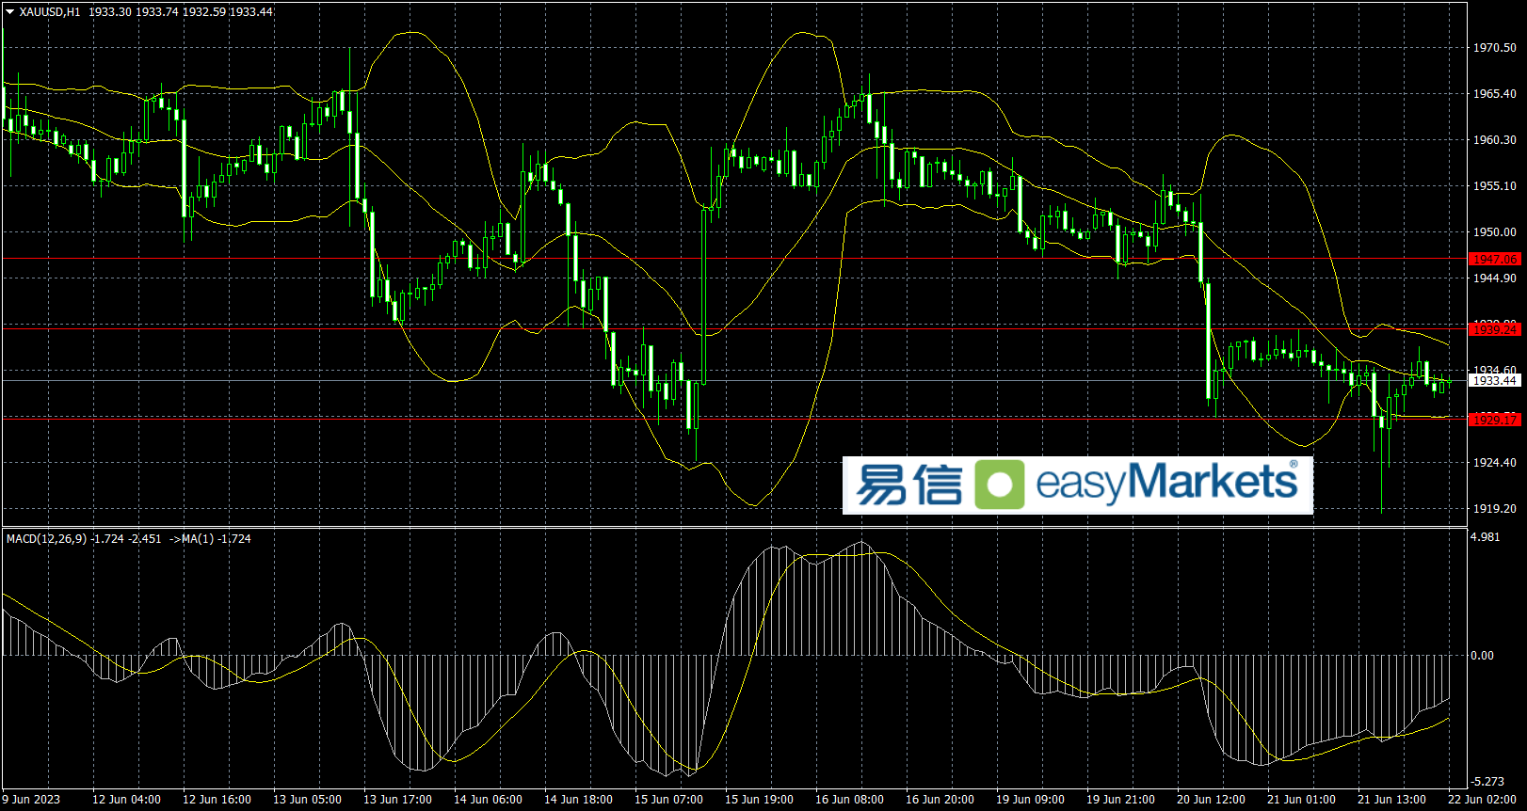This screenshot has width=1527, height=811.
Task: Select the red 1929.17 price level tag
Action: point(1495,420)
